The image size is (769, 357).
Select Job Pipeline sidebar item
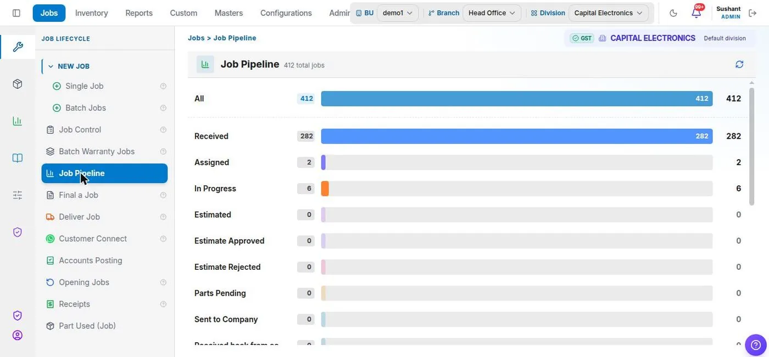104,173
